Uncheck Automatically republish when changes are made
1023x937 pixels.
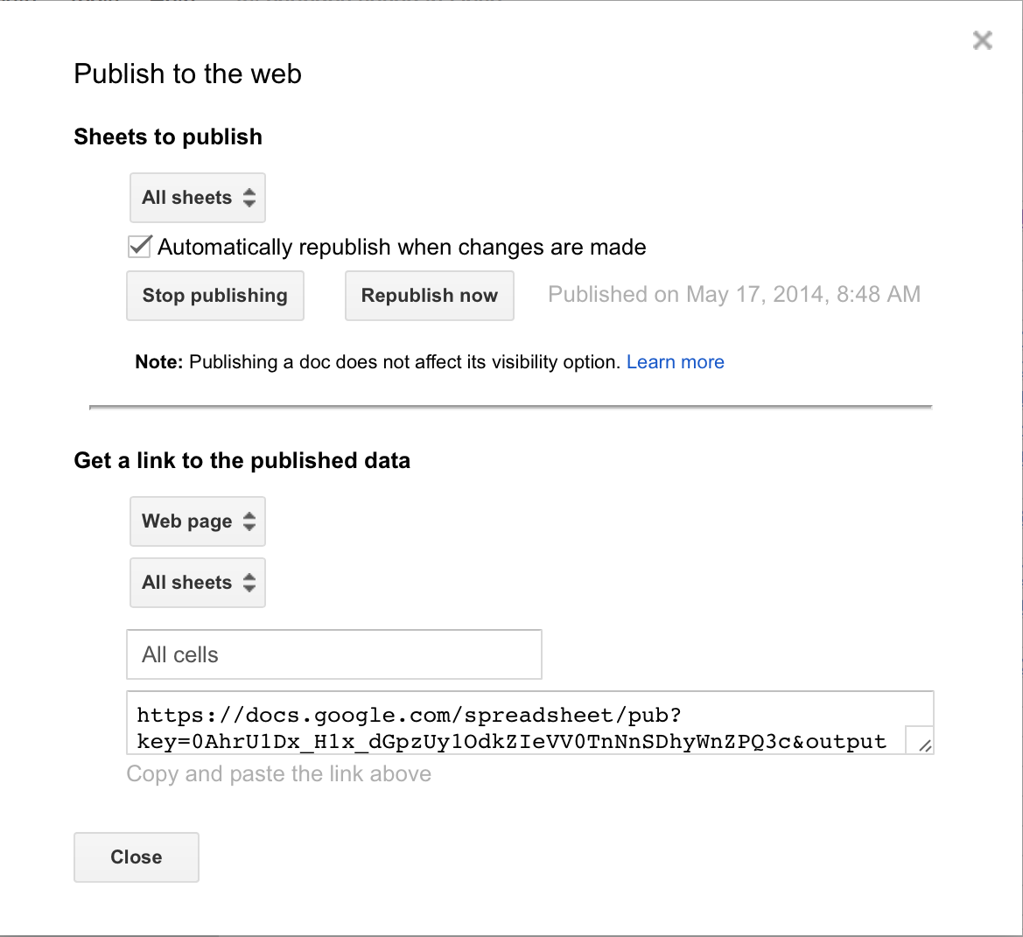pos(139,247)
